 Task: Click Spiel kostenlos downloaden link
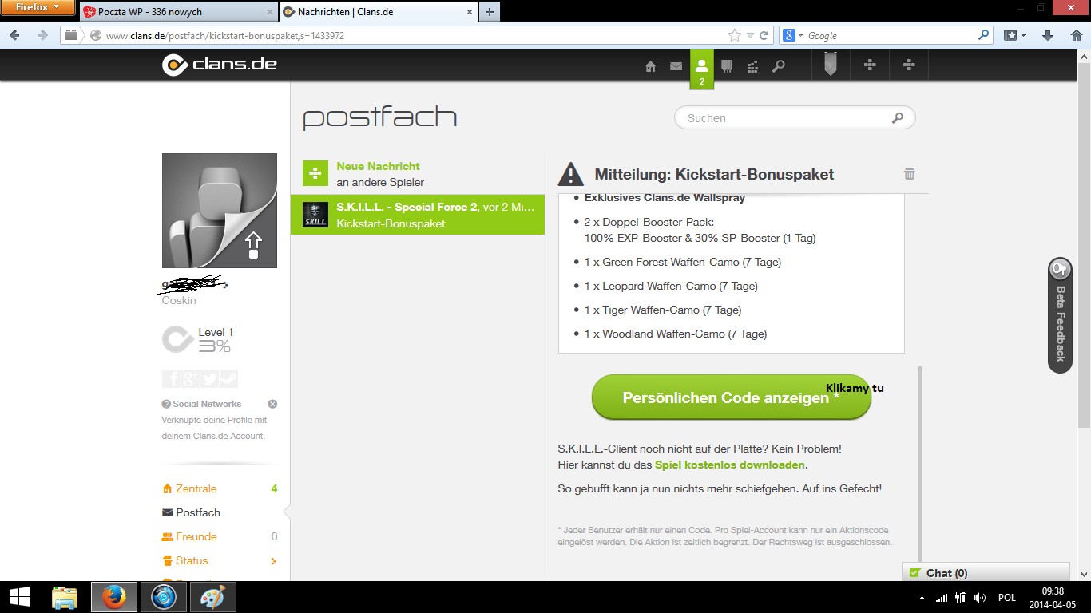tap(729, 465)
